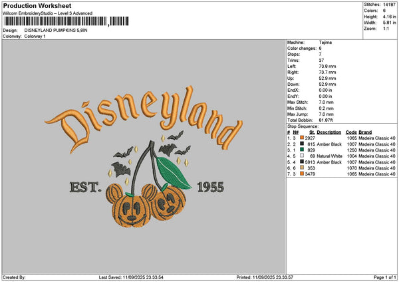Click the Max Stitch value 7.0 mm
The width and height of the screenshot is (399, 282).
(x=327, y=102)
